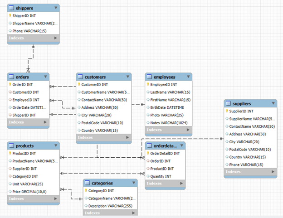The width and height of the screenshot is (283, 218).
Task: Click the OrderDetailID key icon
Action: (148, 153)
